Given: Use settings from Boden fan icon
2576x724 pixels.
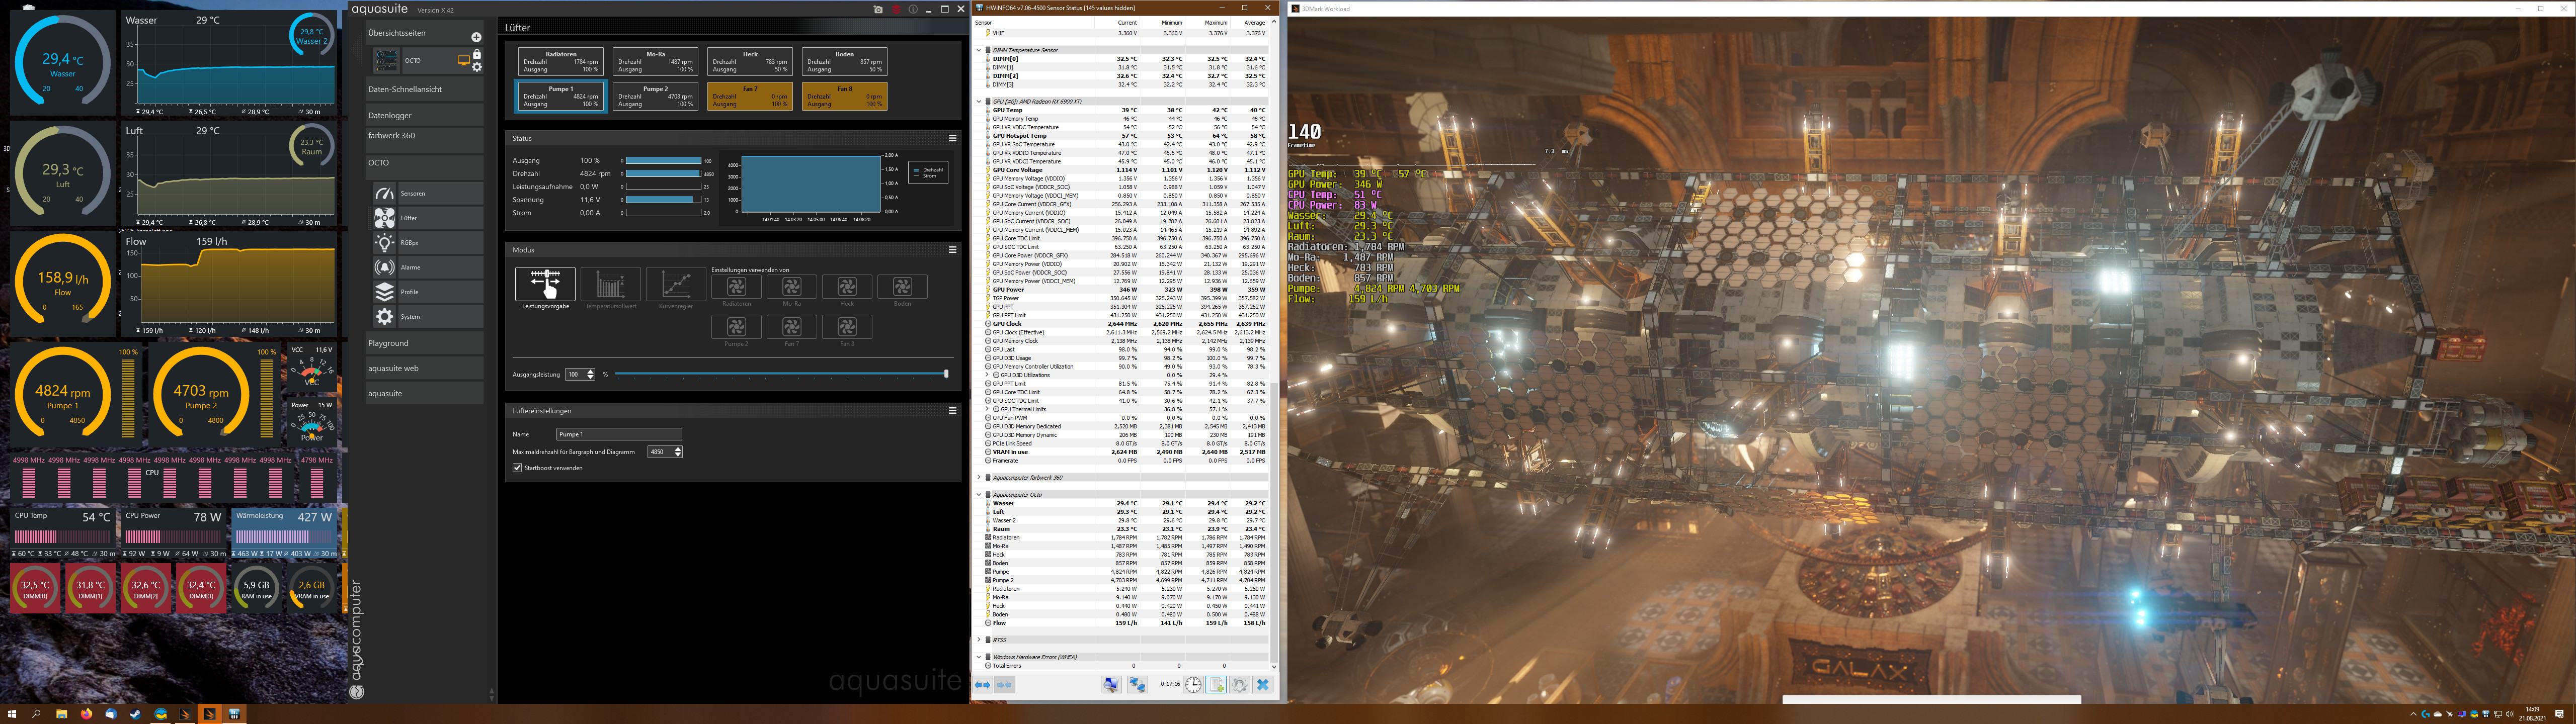Looking at the screenshot, I should (x=902, y=287).
